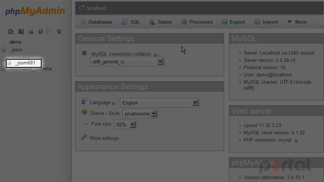The width and height of the screenshot is (324, 182).
Task: Click the collation help icon
Action: [155, 55]
